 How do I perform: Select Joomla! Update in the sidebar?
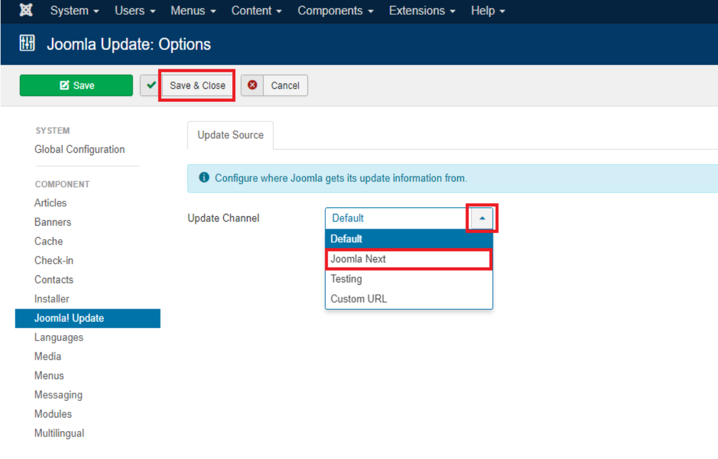coord(88,318)
